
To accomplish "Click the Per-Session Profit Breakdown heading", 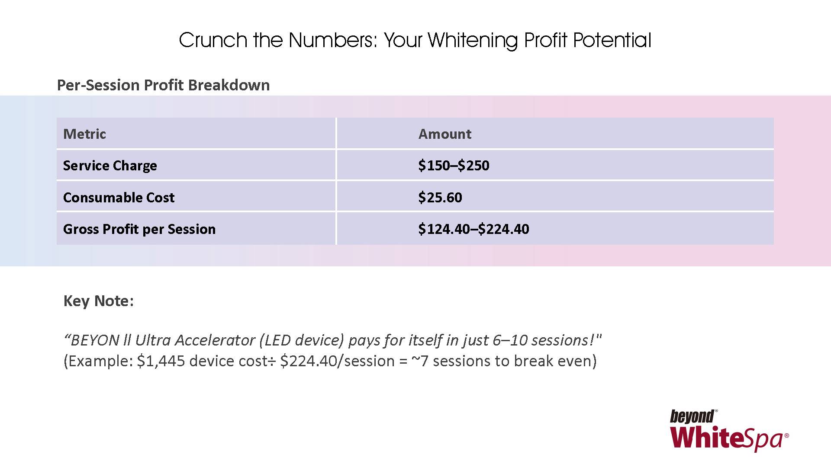I will [x=163, y=85].
